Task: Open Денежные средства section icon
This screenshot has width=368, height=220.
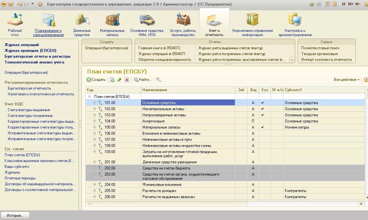Action: click(82, 20)
